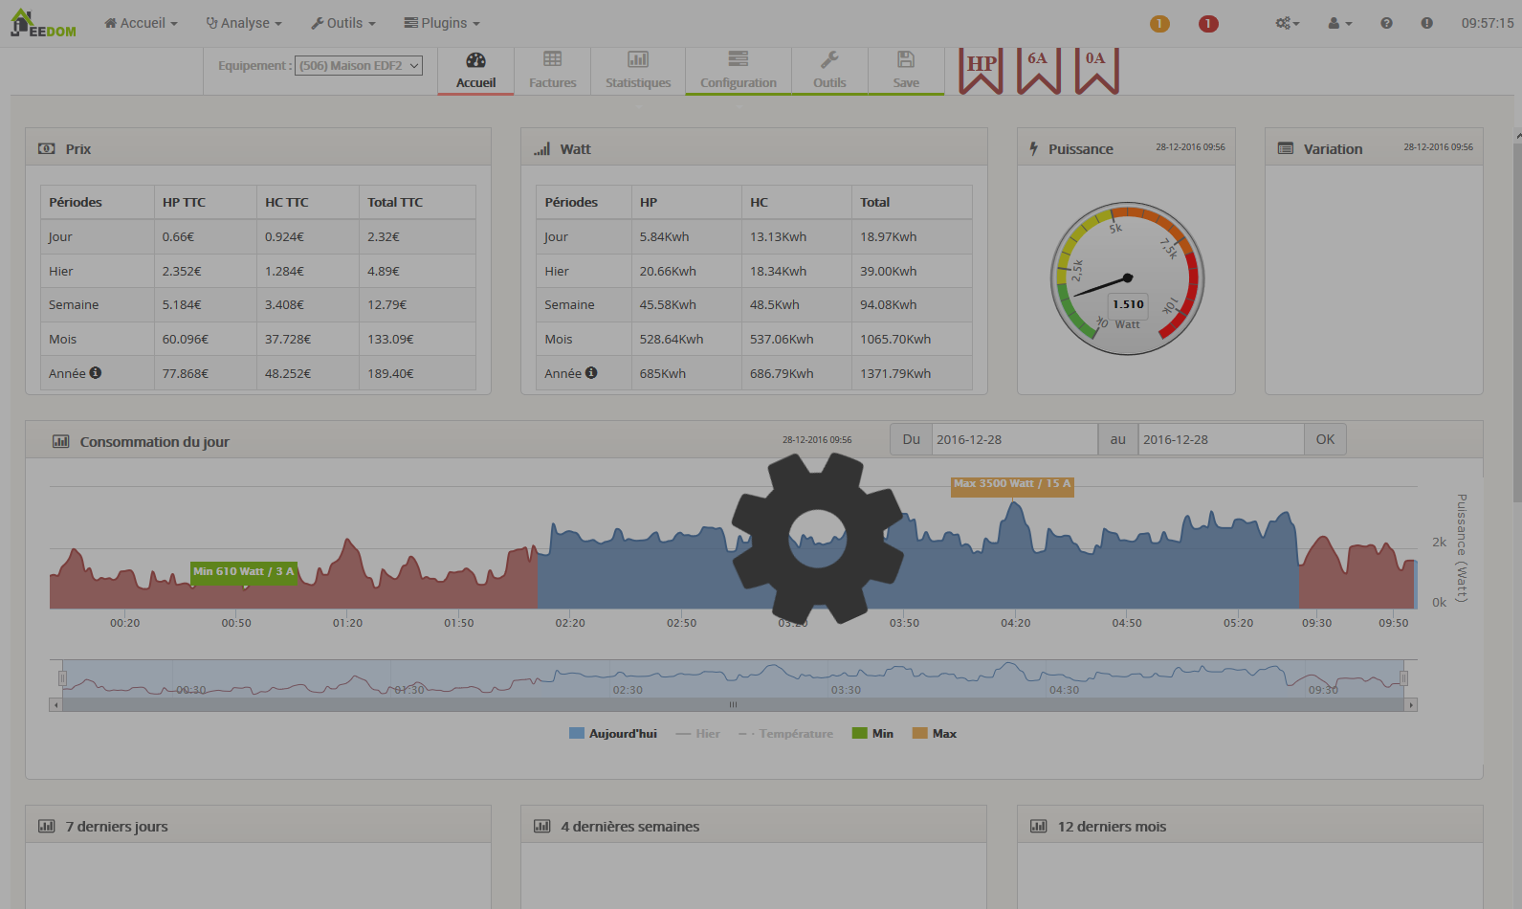The height and width of the screenshot is (909, 1522).
Task: Click the Consommation du jour chart icon
Action: pos(61,441)
